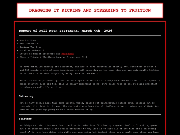Click the paragraph beginning 'Not so many people'

[x=90, y=106]
